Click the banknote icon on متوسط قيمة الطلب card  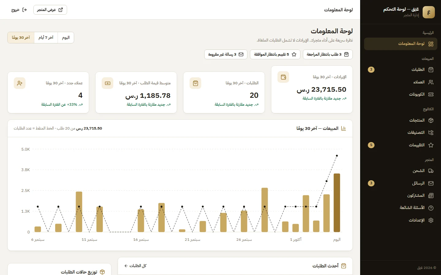(x=107, y=83)
